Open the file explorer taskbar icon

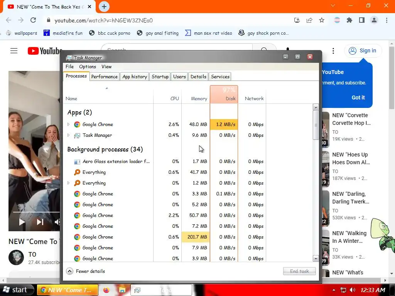point(122,290)
